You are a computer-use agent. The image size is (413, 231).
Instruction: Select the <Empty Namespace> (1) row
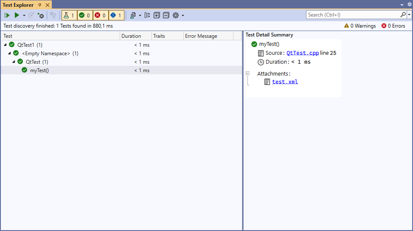pyautogui.click(x=121, y=53)
